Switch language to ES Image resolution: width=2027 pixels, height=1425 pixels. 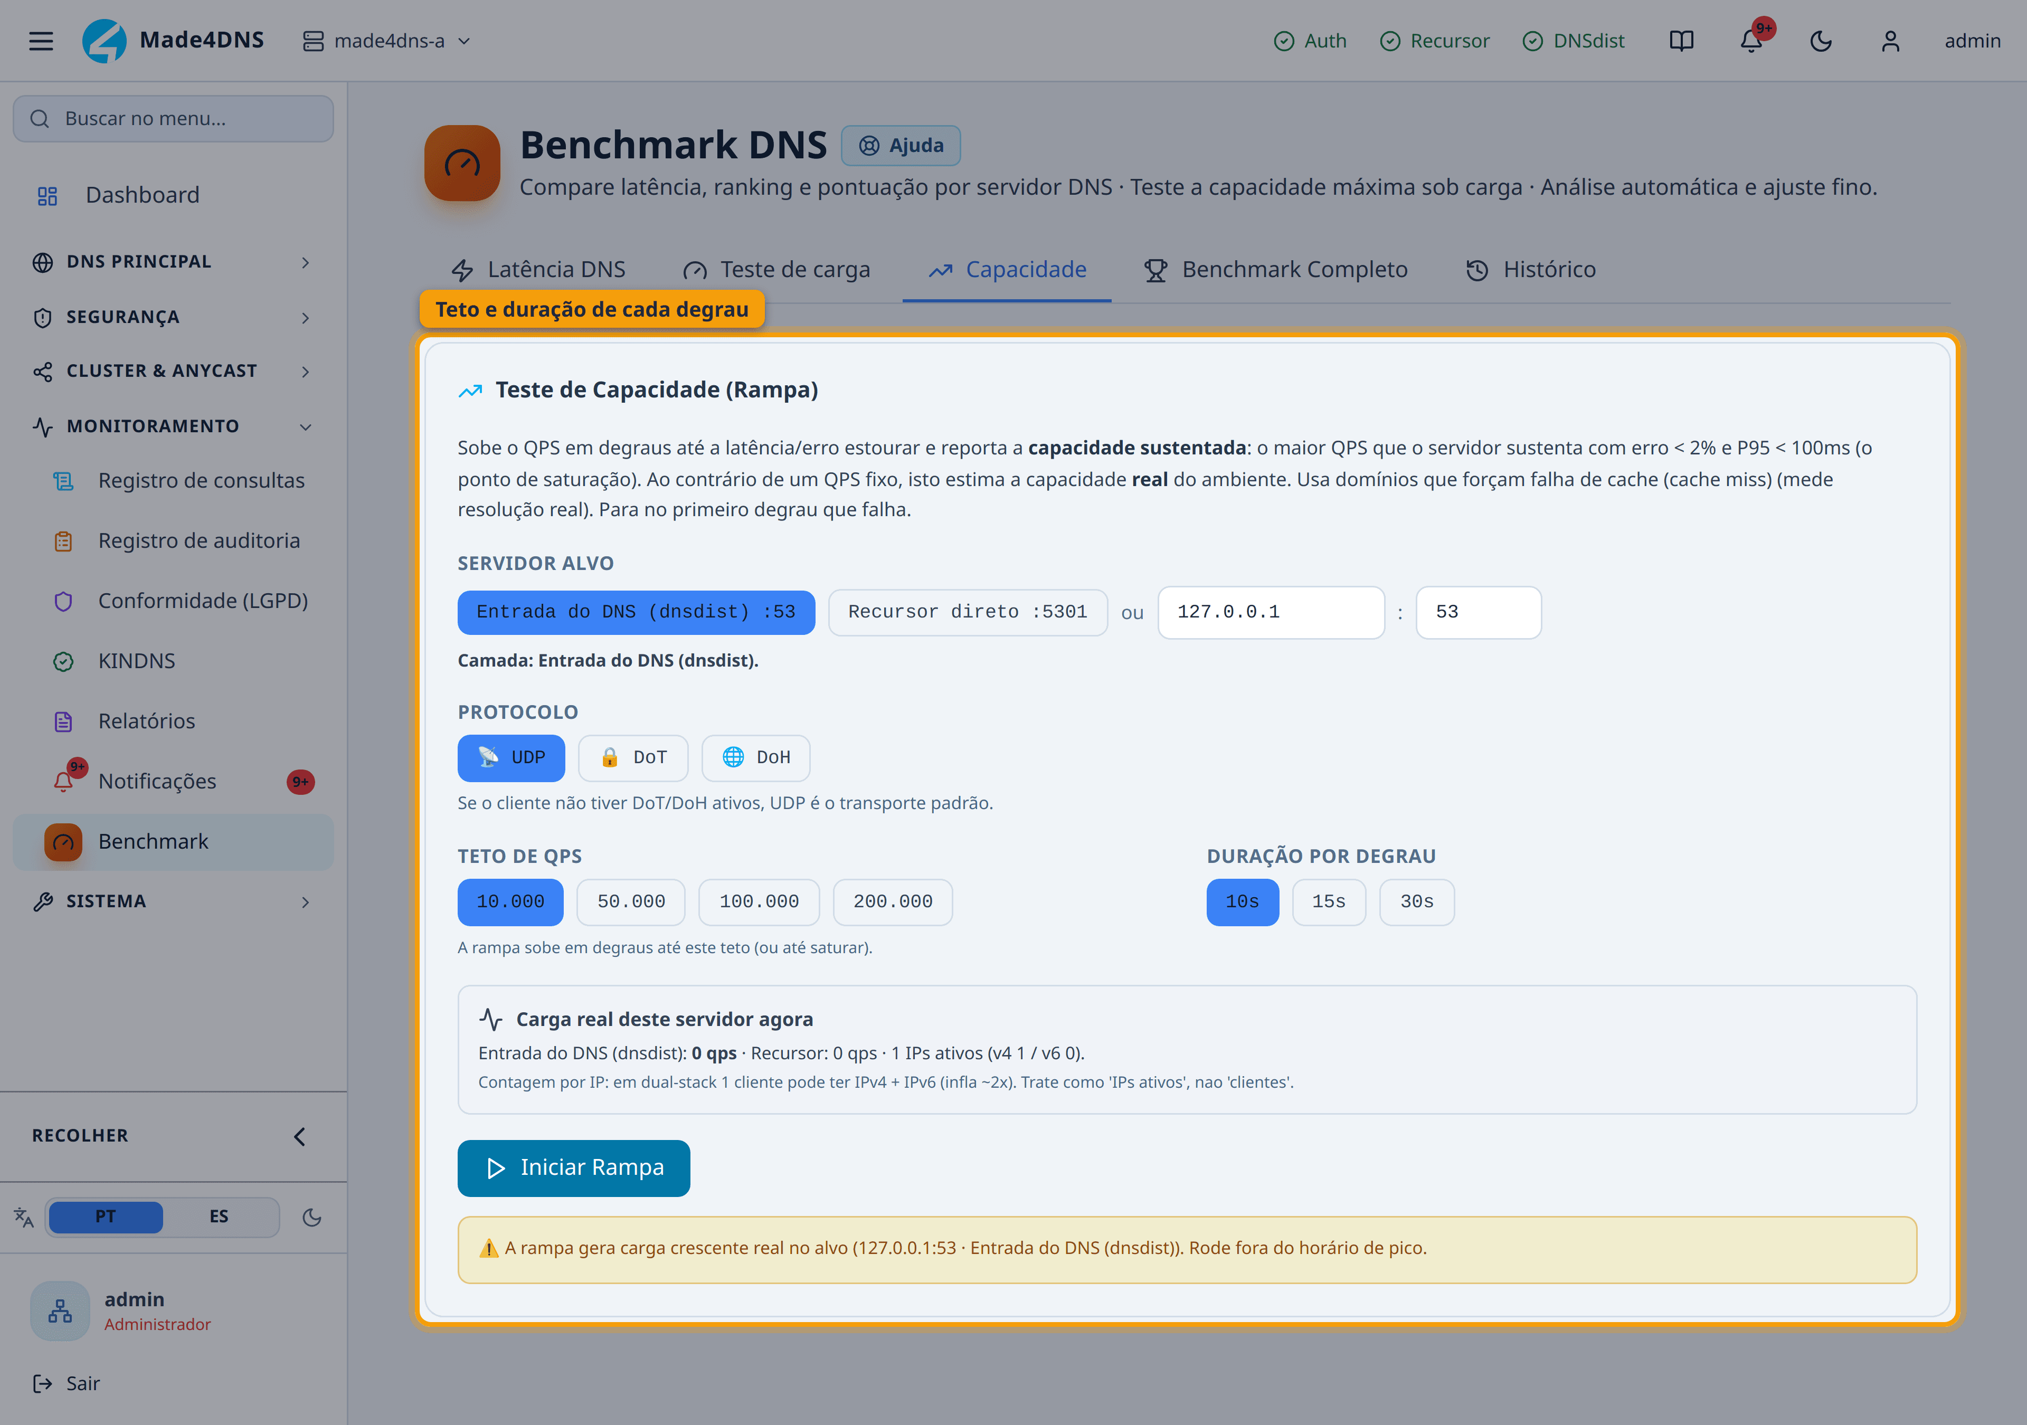[x=219, y=1217]
